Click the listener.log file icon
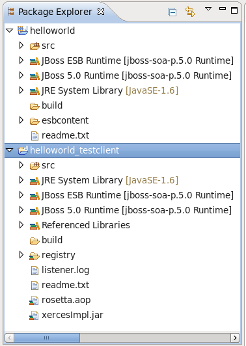The image size is (246, 346). 34,271
